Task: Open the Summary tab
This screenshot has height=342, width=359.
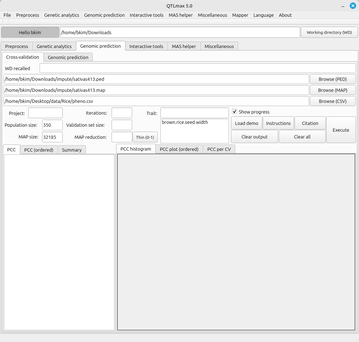Action: (72, 150)
